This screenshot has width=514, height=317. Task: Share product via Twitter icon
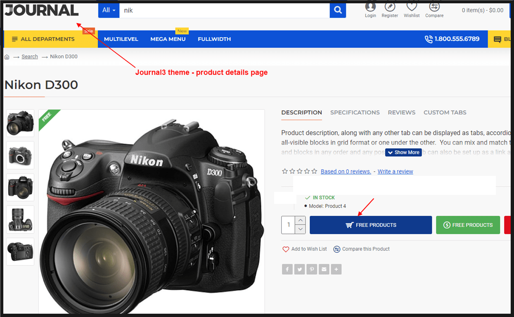300,270
